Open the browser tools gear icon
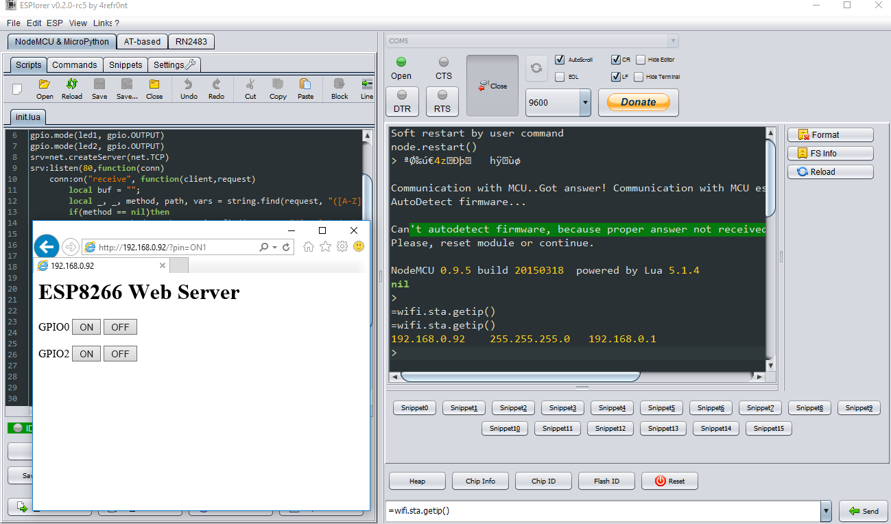891x524 pixels. pos(342,247)
